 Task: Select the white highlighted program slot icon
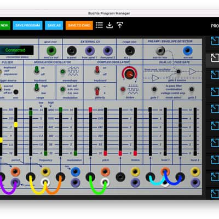[215, 58]
